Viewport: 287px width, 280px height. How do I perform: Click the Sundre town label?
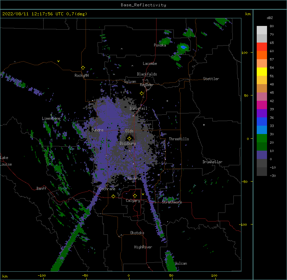(97, 130)
